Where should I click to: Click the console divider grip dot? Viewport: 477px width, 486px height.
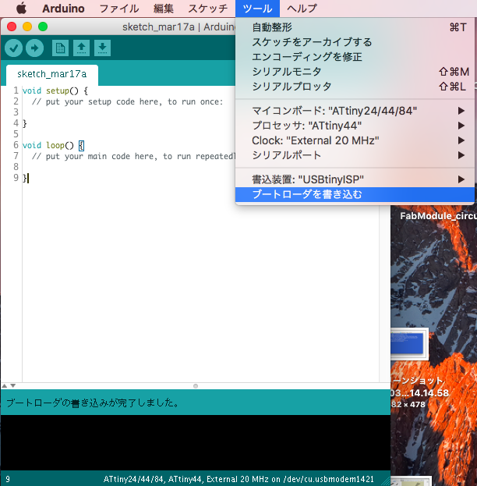(x=196, y=386)
